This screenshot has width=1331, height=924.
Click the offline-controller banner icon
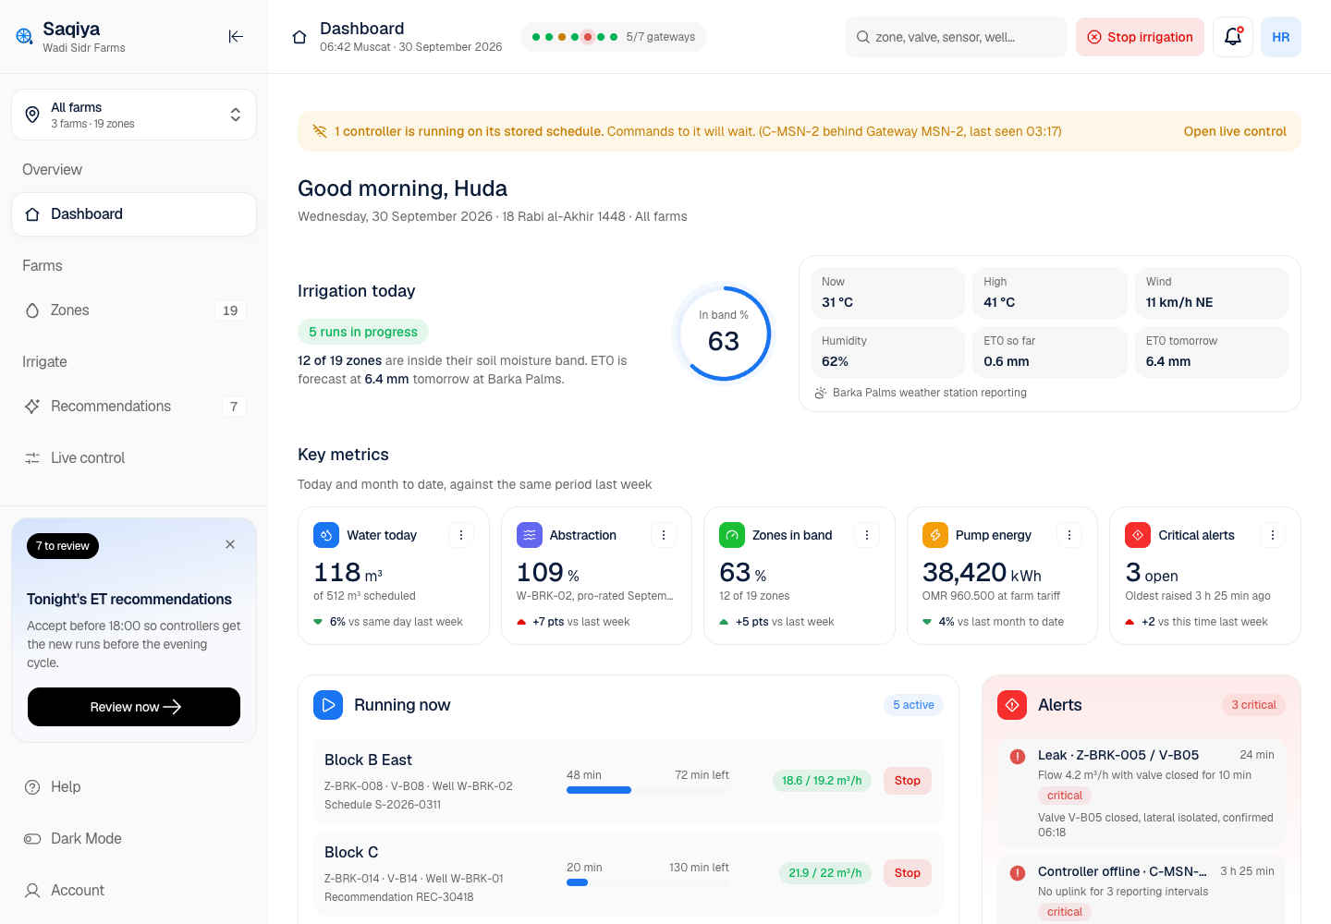320,131
